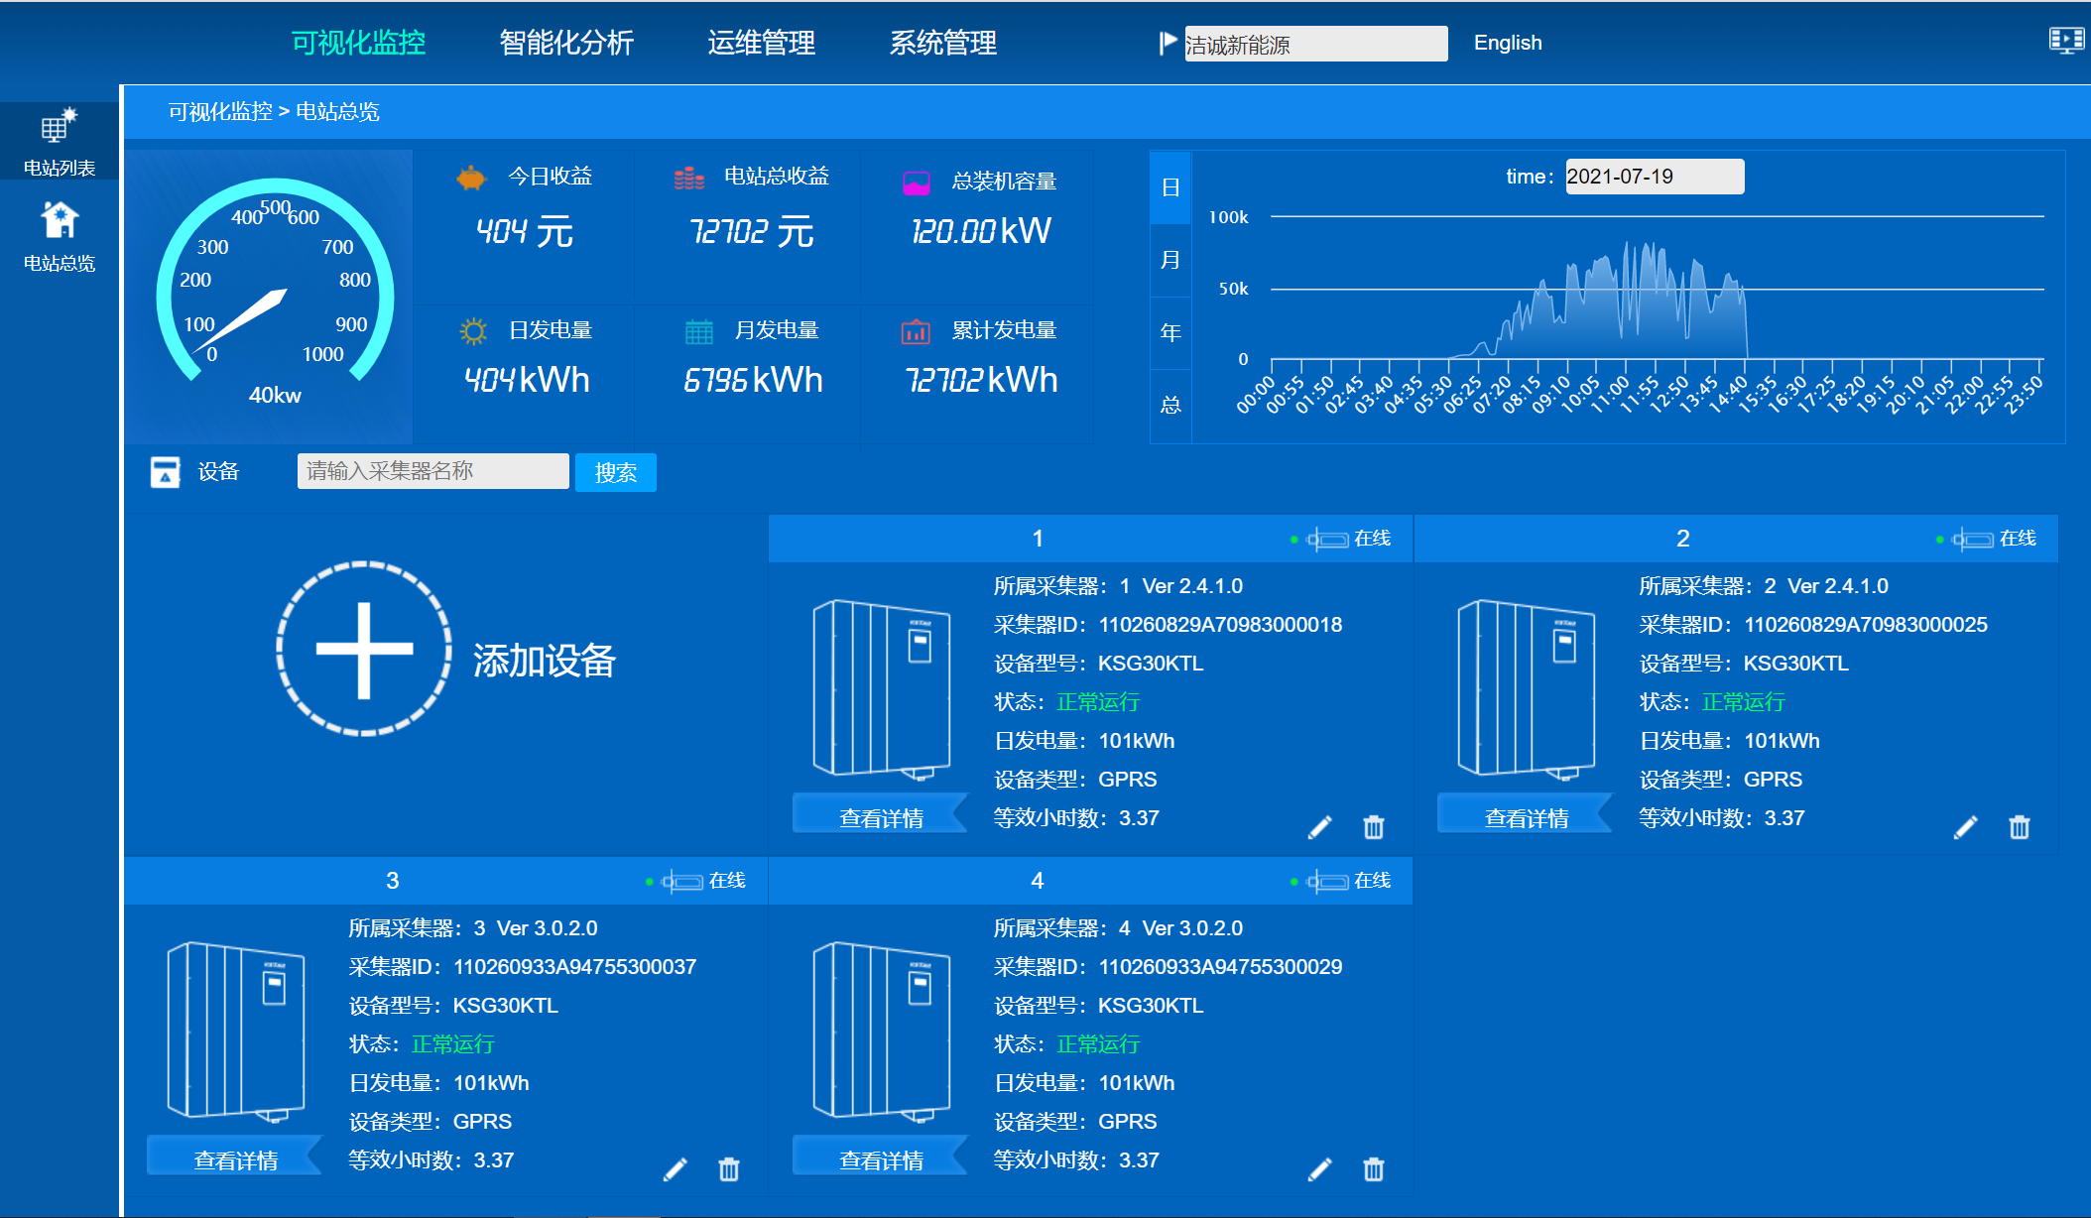Open the 洁诚新能源 station selector field
Image resolution: width=2091 pixels, height=1218 pixels.
[x=1315, y=45]
